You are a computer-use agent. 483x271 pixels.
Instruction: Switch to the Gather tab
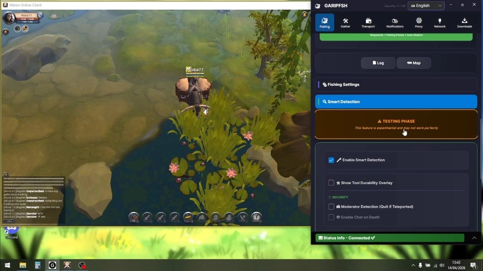pos(345,23)
